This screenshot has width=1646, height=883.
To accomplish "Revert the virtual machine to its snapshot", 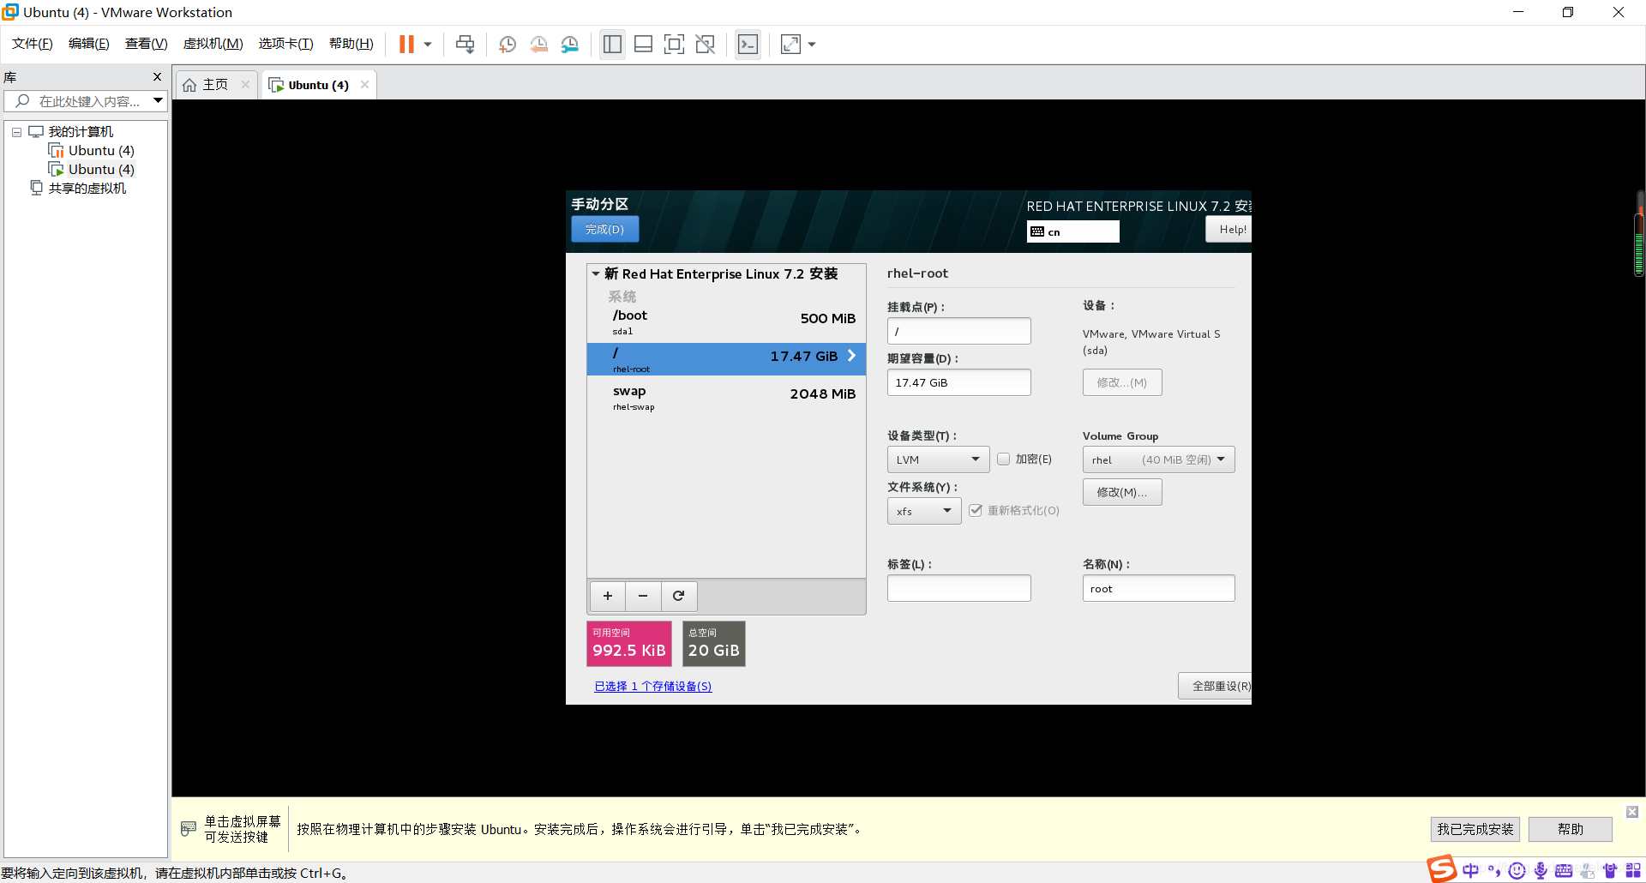I will 539,44.
